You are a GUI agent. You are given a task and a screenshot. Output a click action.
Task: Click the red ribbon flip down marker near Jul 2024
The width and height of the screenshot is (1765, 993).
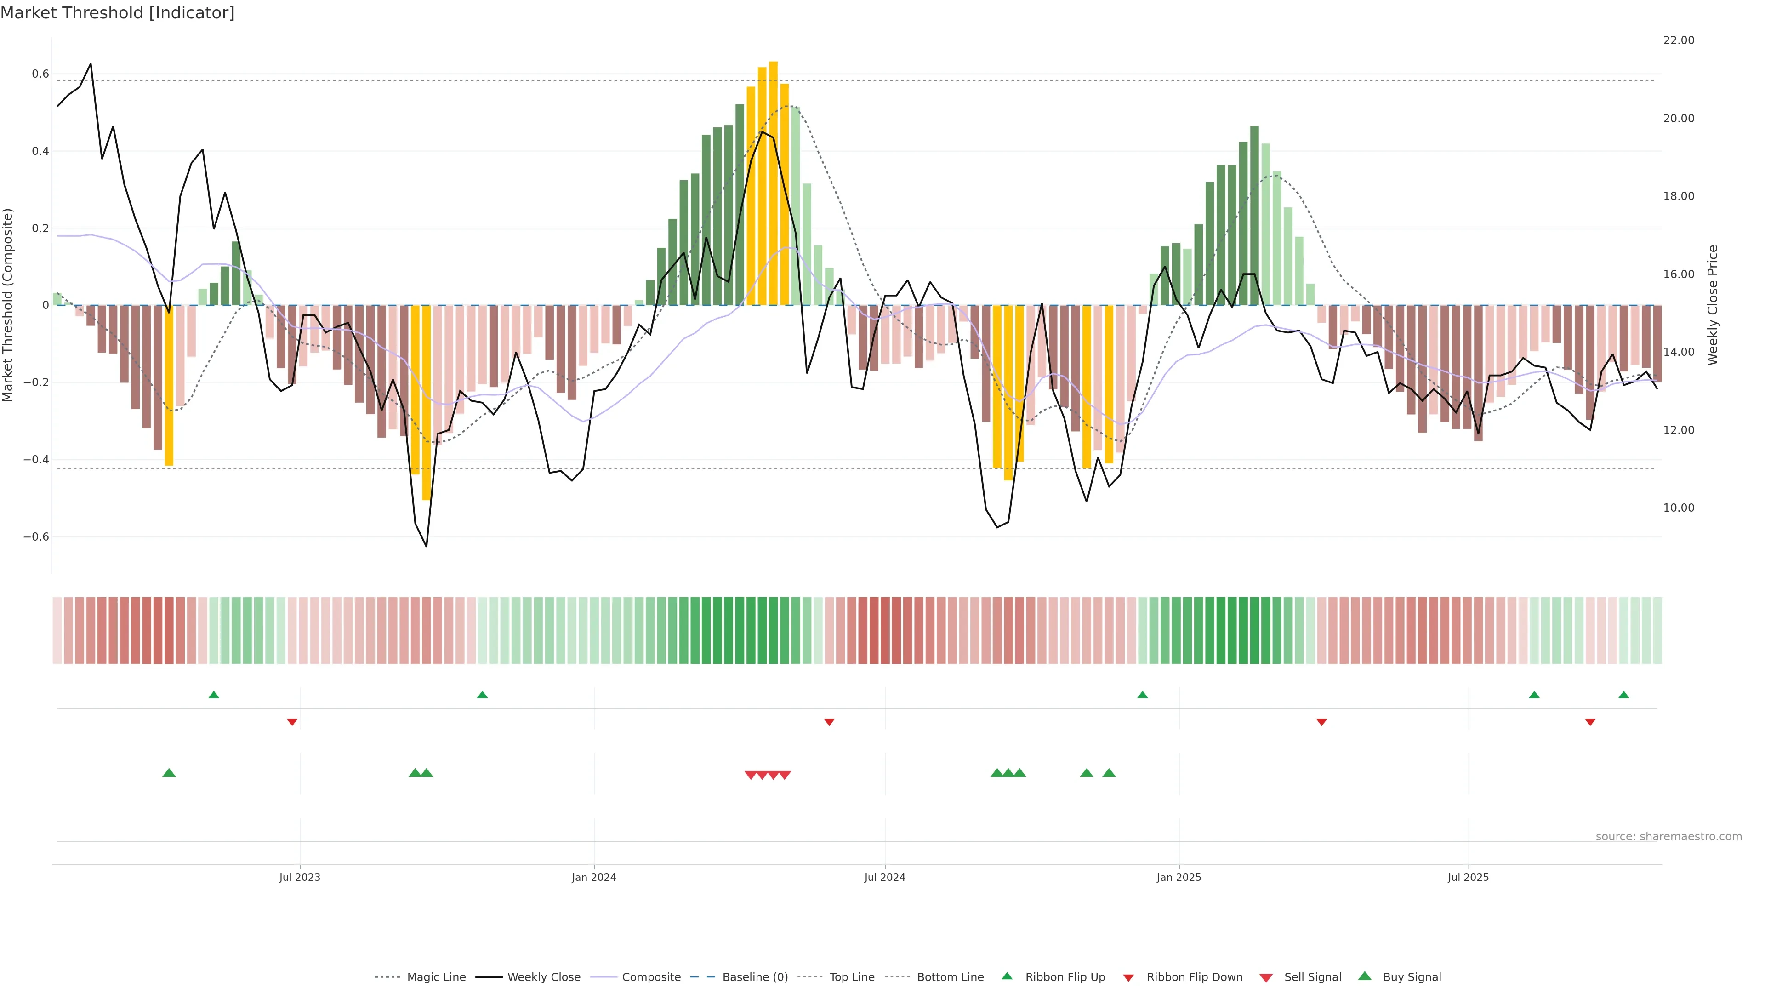[x=829, y=722]
